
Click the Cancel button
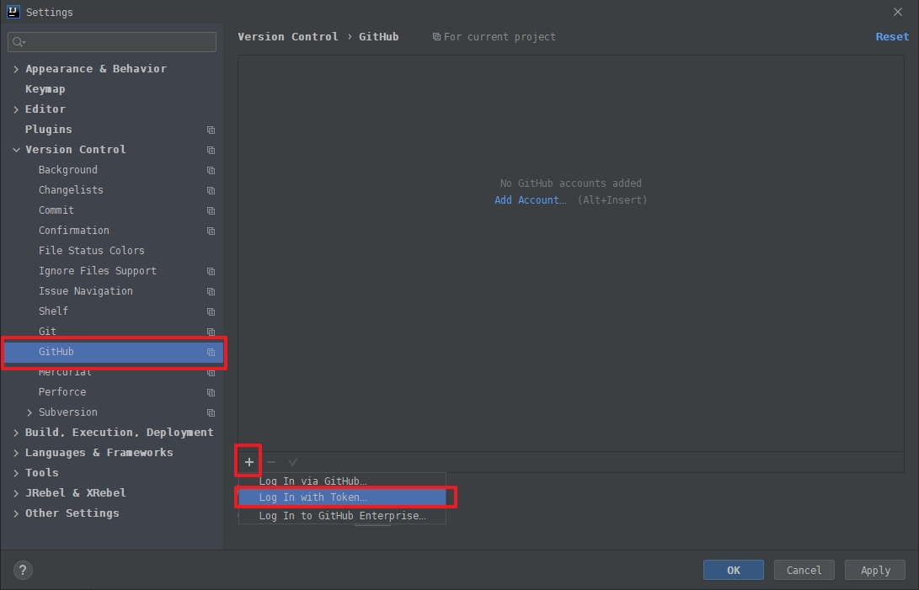pos(804,570)
